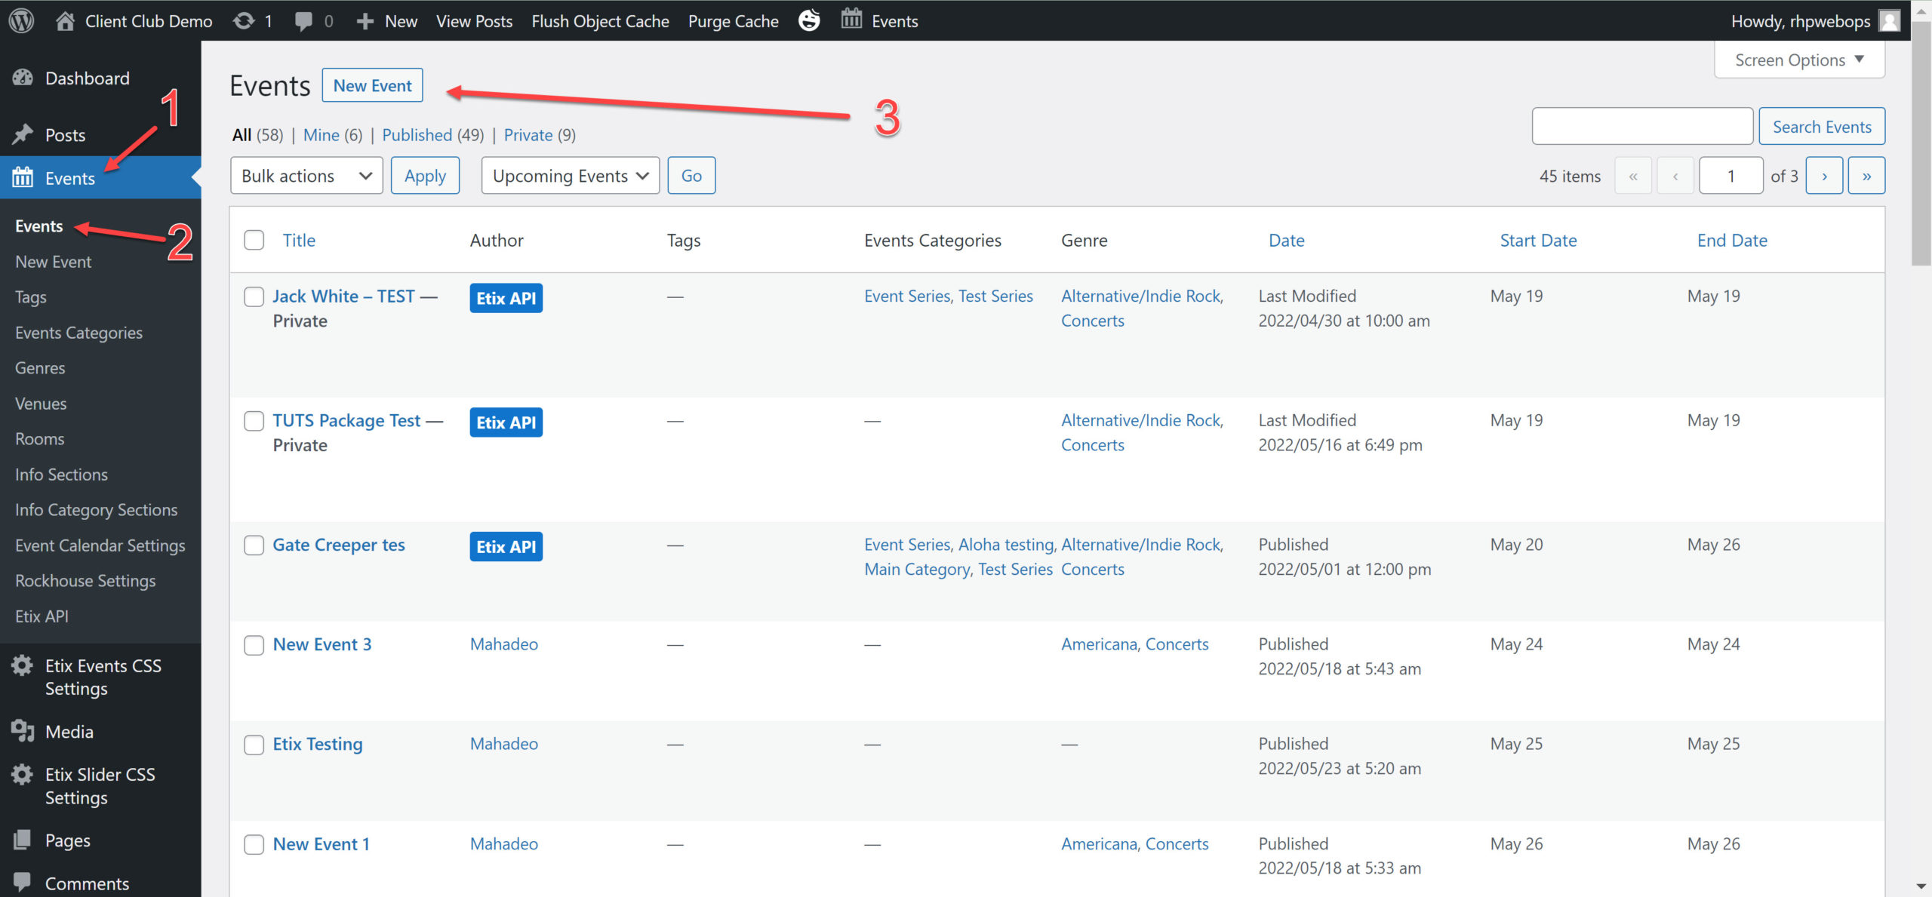Click the Posts pushpin icon
This screenshot has height=897, width=1932.
coord(23,134)
